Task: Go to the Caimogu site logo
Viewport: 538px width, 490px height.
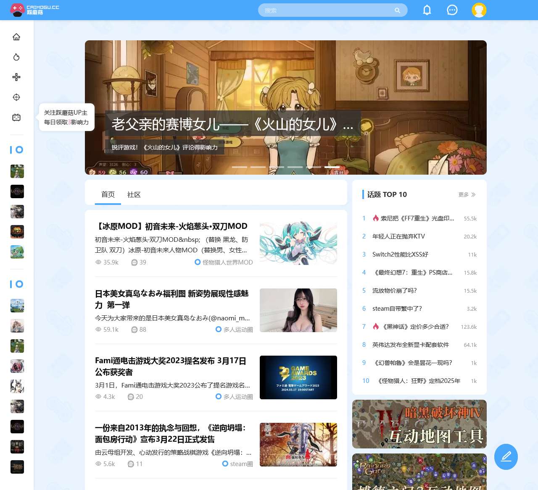Action: (34, 10)
